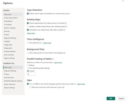The height and width of the screenshot is (102, 127).
Task: Click info icon next to Auto date/time
Action: [x=41, y=43]
